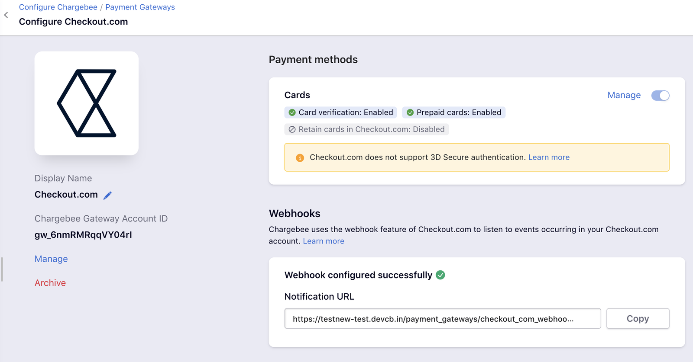
Task: Click Prepaid cards: Enabled badge
Action: (x=454, y=112)
